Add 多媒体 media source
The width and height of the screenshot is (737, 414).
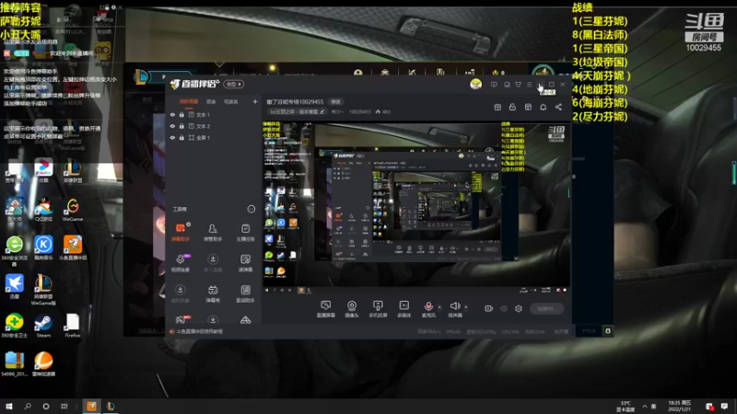coord(404,309)
